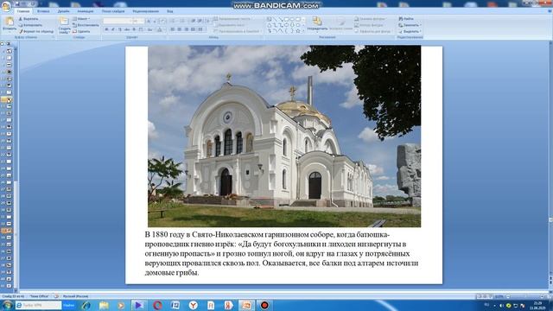Image resolution: width=553 pixels, height=311 pixels.
Task: Open the Вставка ribbon tab
Action: (43, 11)
